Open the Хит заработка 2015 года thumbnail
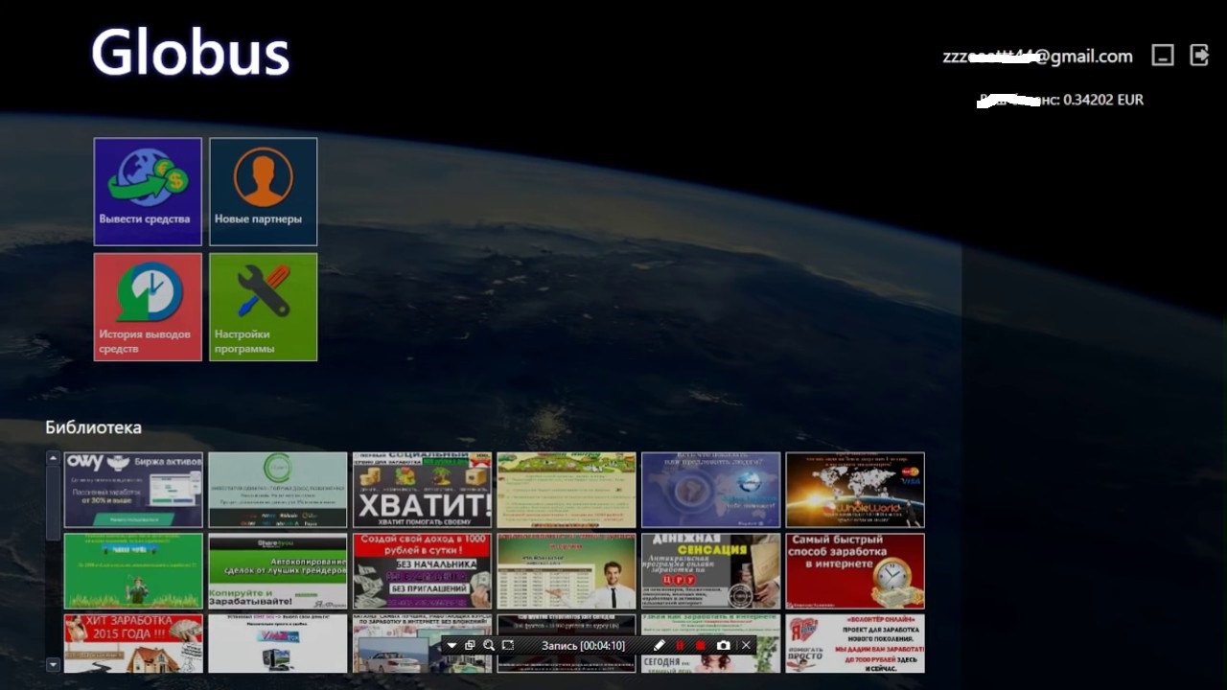Screen dimensions: 1227x690 [133, 643]
